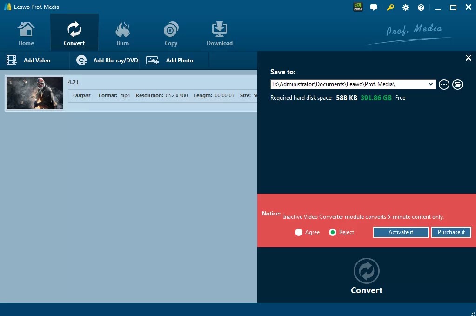Click the loaded video thumbnail

point(34,93)
